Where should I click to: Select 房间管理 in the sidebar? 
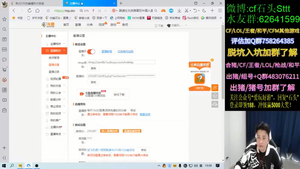tap(54, 58)
